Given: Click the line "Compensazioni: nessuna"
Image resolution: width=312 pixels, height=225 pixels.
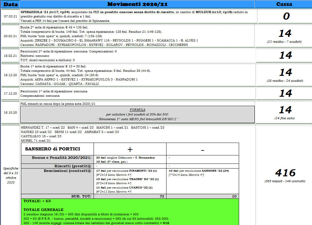Looking at the screenshot, I should [x=40, y=95].
